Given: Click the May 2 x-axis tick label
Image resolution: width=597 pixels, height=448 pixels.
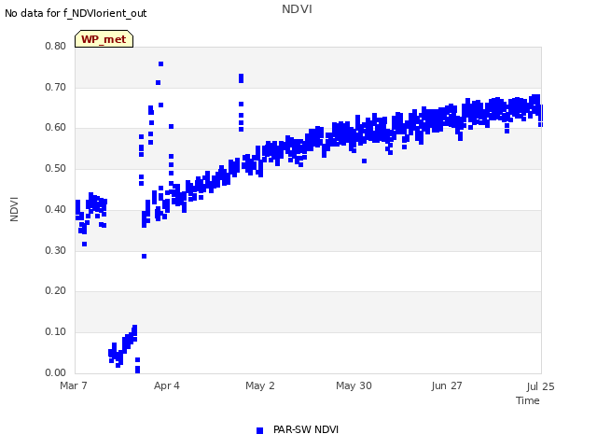Looking at the screenshot, I should tap(260, 385).
